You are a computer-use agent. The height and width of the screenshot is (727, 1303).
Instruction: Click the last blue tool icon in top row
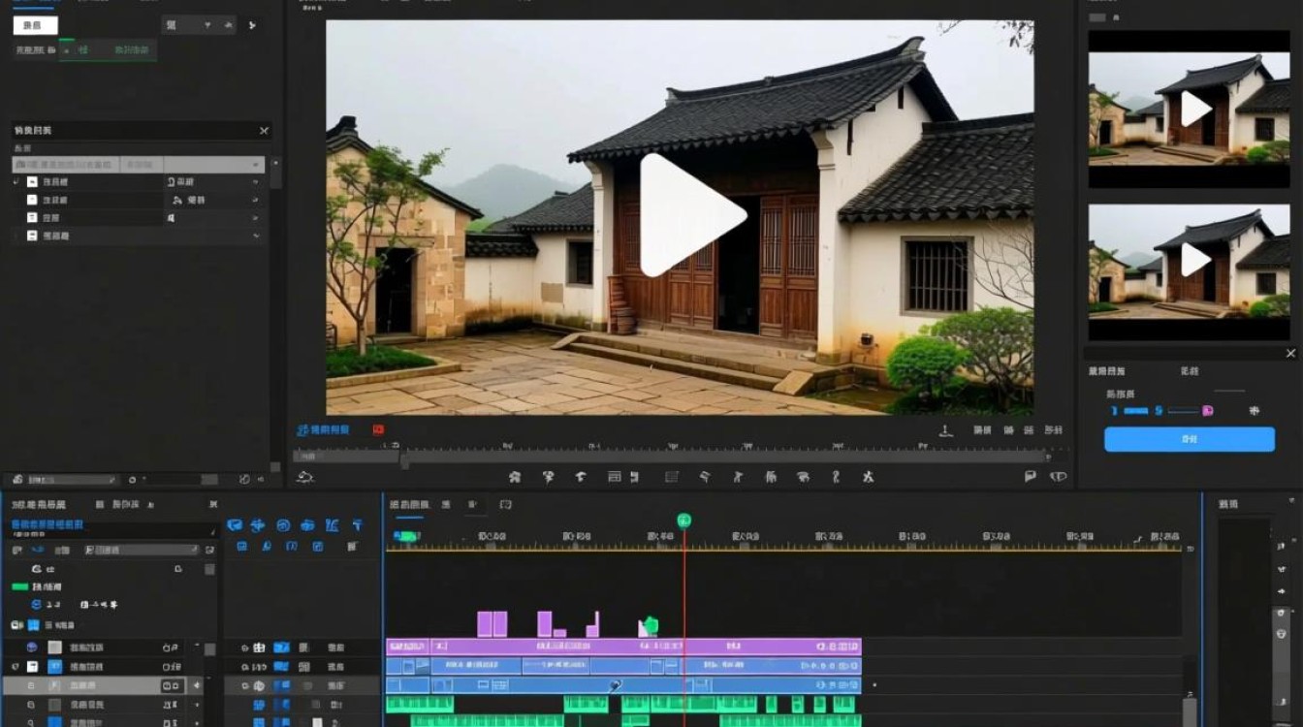coord(357,525)
